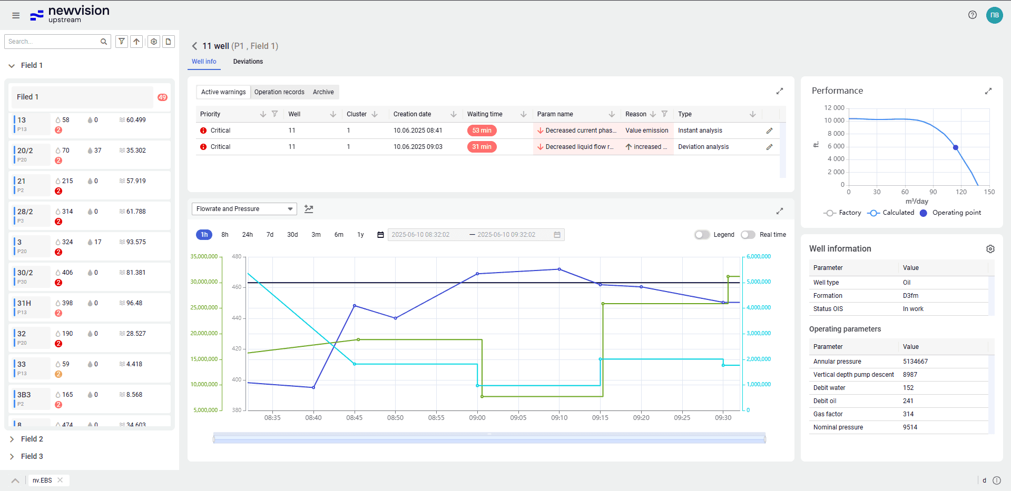Open the Flowrate and Pressure dropdown
The width and height of the screenshot is (1011, 491).
point(244,209)
